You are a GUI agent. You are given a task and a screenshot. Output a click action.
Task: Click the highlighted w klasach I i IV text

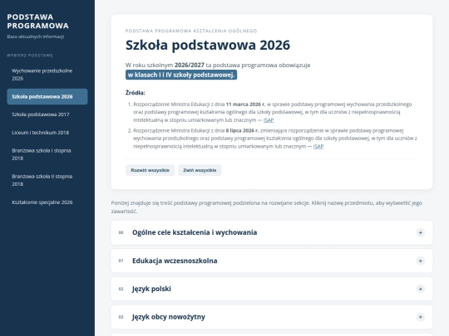181,75
